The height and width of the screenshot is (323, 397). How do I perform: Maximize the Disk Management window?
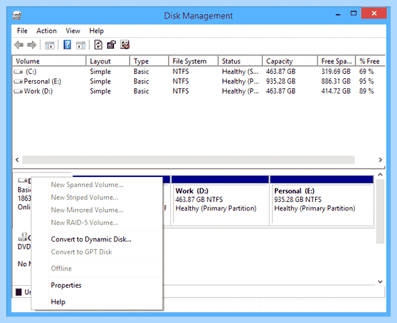point(353,13)
